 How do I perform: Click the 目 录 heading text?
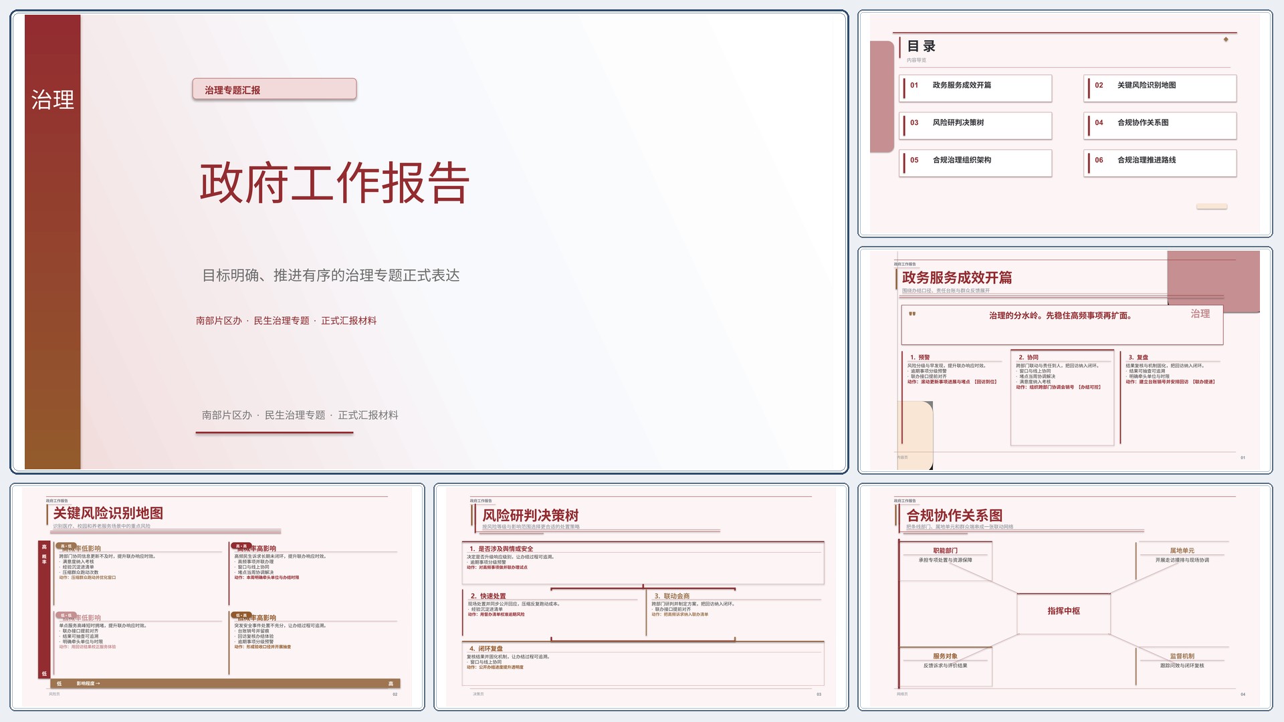tap(921, 46)
